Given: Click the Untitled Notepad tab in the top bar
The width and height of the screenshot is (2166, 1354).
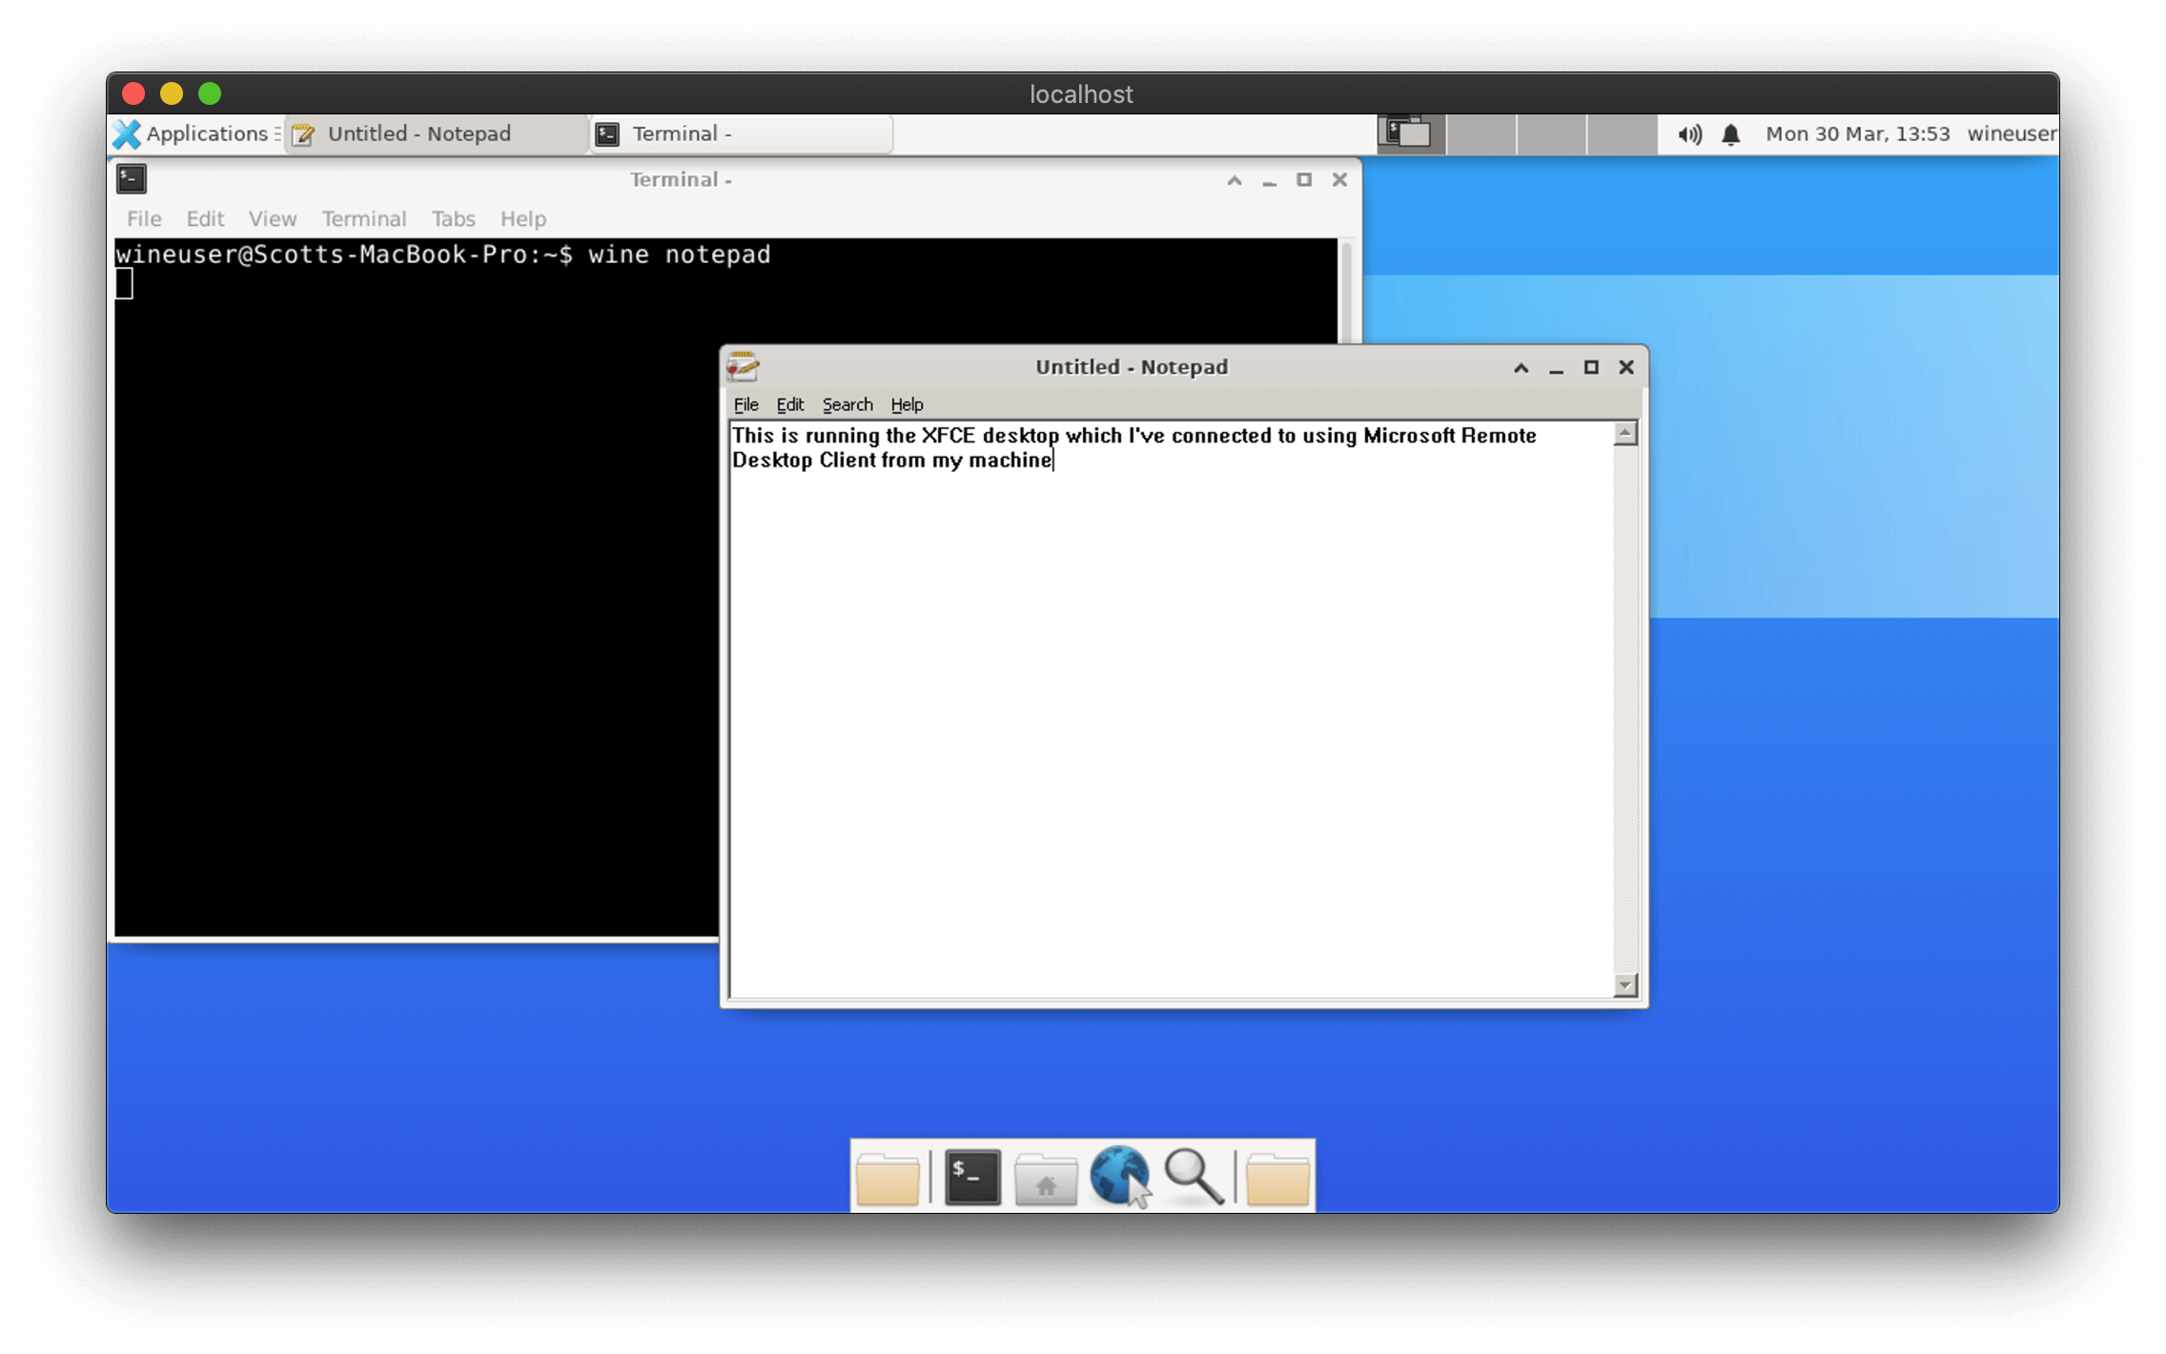Looking at the screenshot, I should pos(418,133).
